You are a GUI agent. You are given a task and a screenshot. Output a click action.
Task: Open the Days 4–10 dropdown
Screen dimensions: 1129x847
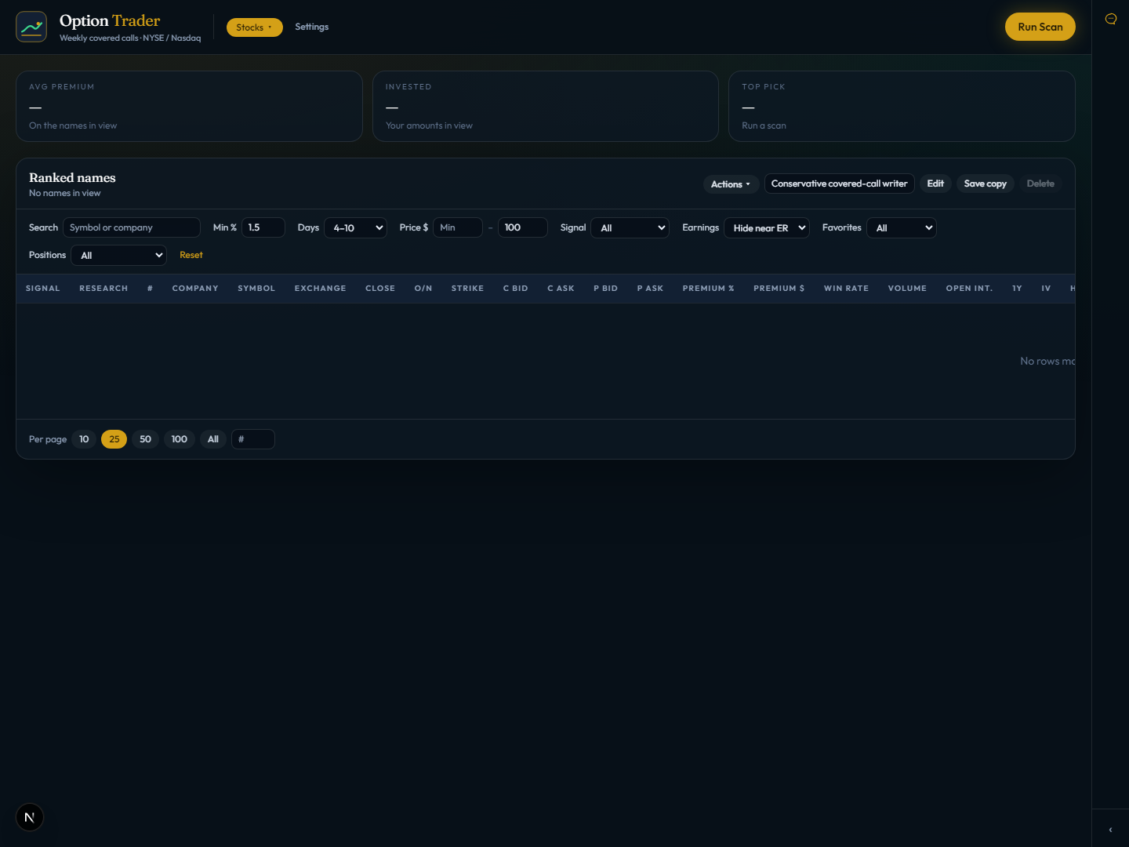pos(355,227)
